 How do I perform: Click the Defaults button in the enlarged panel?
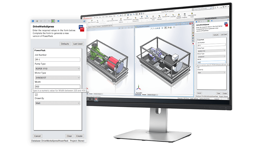click(x=65, y=44)
